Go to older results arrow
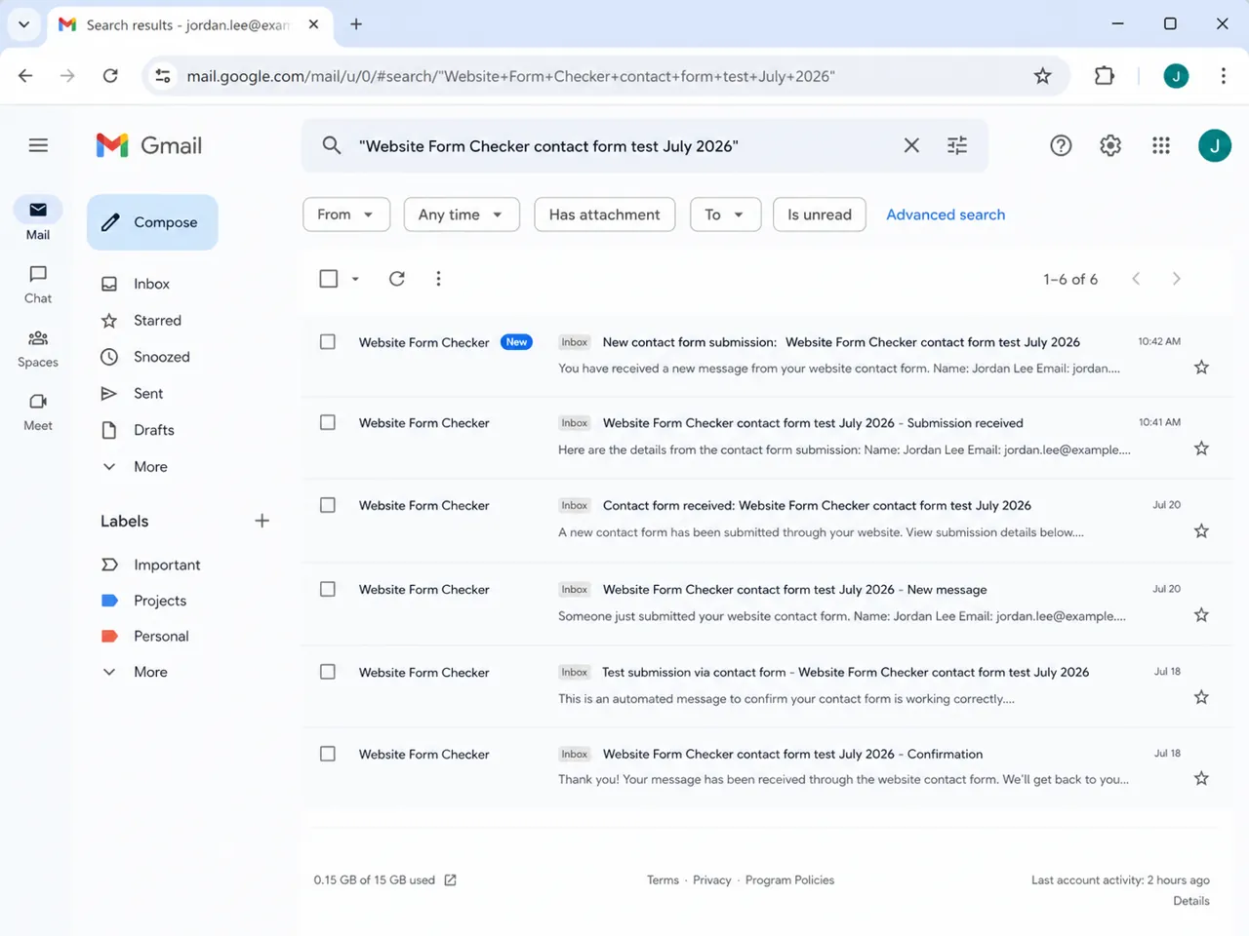Screen dimensions: 1249x936 [1176, 279]
